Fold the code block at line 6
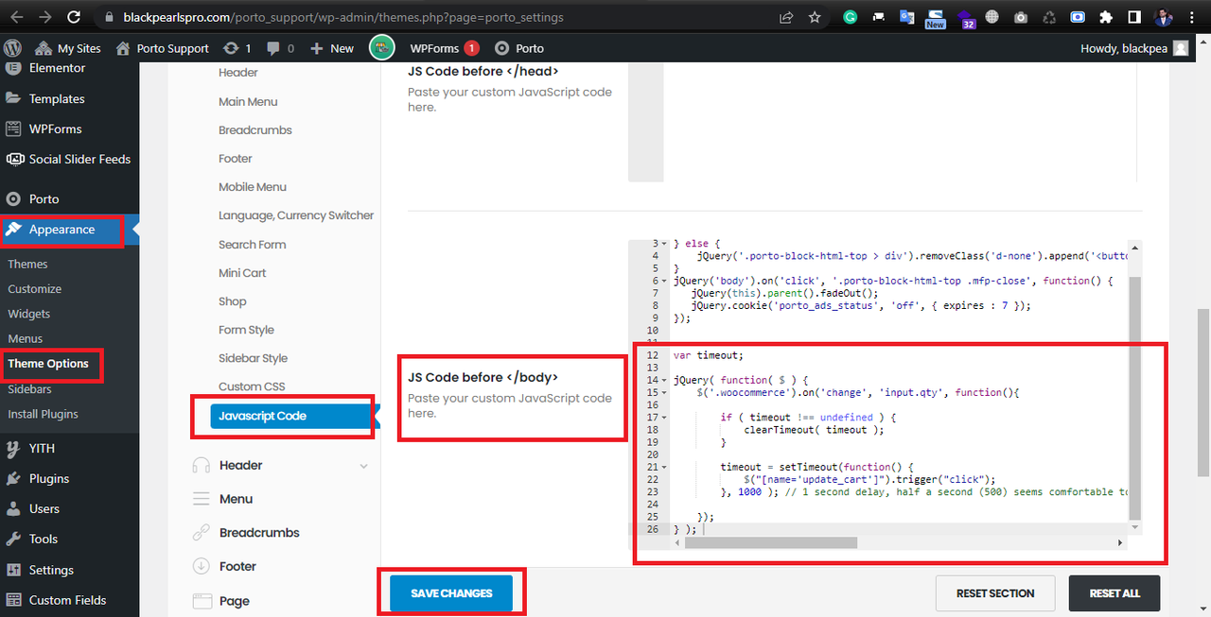The image size is (1211, 617). pos(664,282)
